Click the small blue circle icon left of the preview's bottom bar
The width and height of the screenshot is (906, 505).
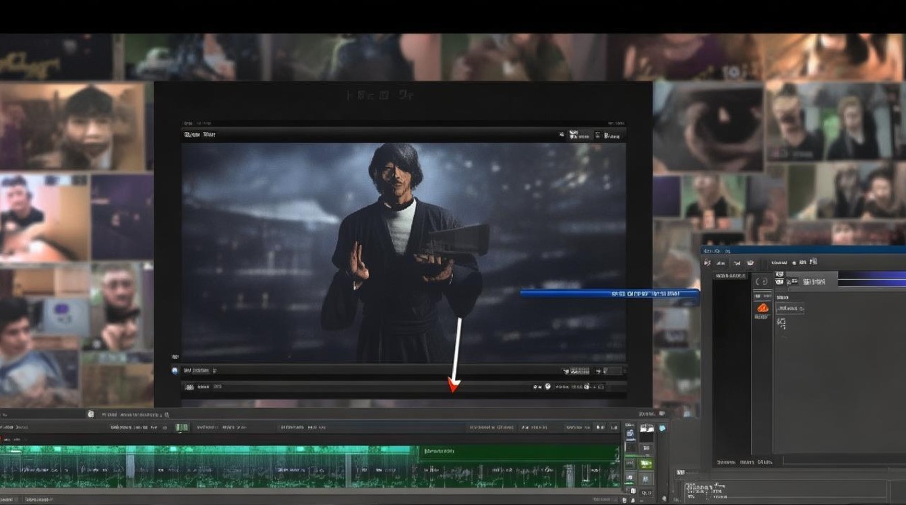pyautogui.click(x=175, y=370)
